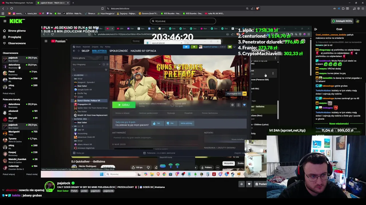Click Może później button in Steam
This screenshot has height=205, width=366.
click(186, 123)
